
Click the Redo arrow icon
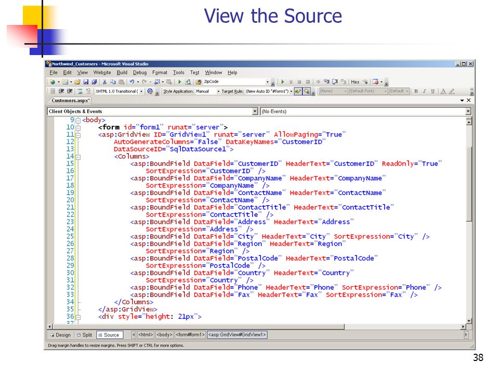(x=144, y=82)
